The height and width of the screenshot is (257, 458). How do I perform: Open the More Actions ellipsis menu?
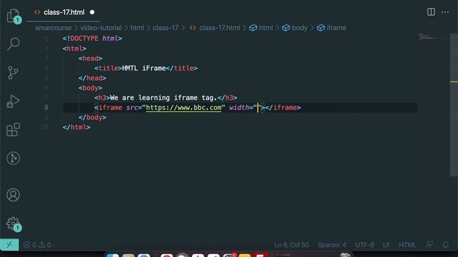445,12
